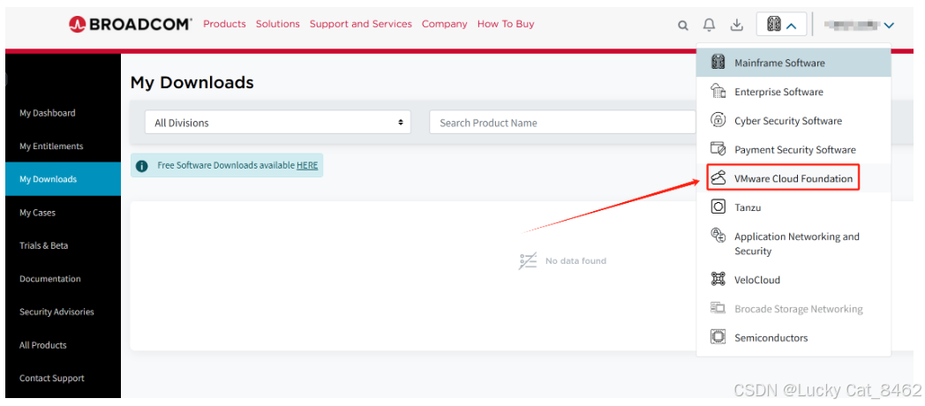Viewport: 925px width, 406px height.
Task: Click the Brocade Storage Networking icon
Action: tap(718, 309)
